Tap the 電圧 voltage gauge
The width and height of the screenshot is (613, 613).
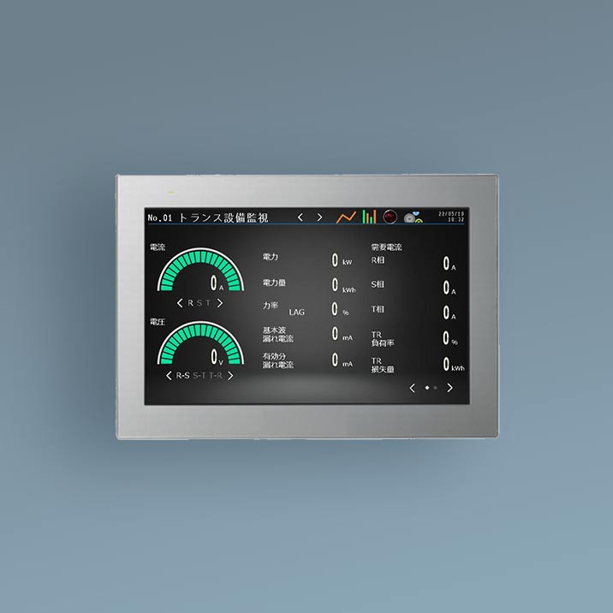tap(198, 345)
